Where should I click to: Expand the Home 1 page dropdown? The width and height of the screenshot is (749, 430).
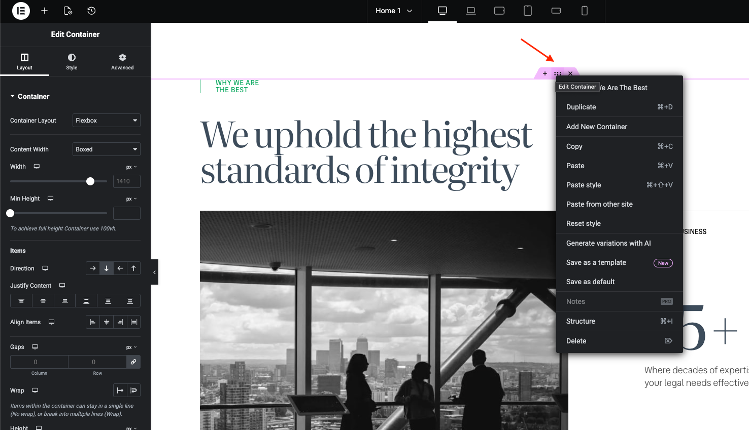coord(394,11)
